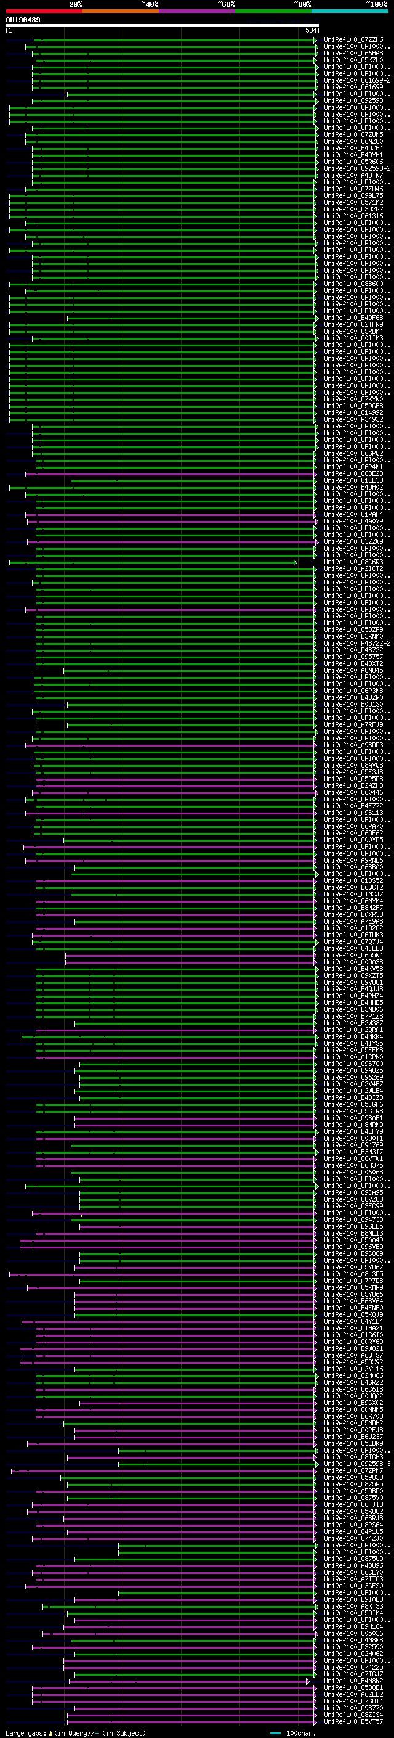Open the UniRef100_B0D1S0 hit
Image resolution: width=394 pixels, height=1738 pixels.
click(x=353, y=704)
